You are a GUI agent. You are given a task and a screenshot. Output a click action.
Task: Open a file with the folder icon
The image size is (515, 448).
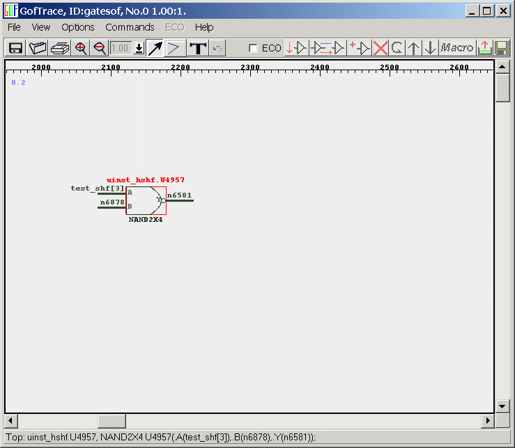(x=37, y=48)
